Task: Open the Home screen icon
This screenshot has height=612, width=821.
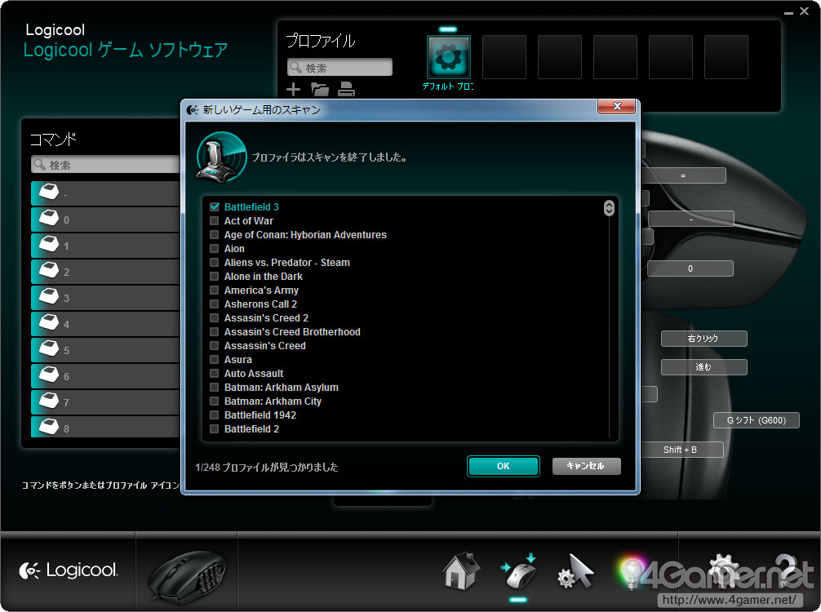Action: (461, 570)
